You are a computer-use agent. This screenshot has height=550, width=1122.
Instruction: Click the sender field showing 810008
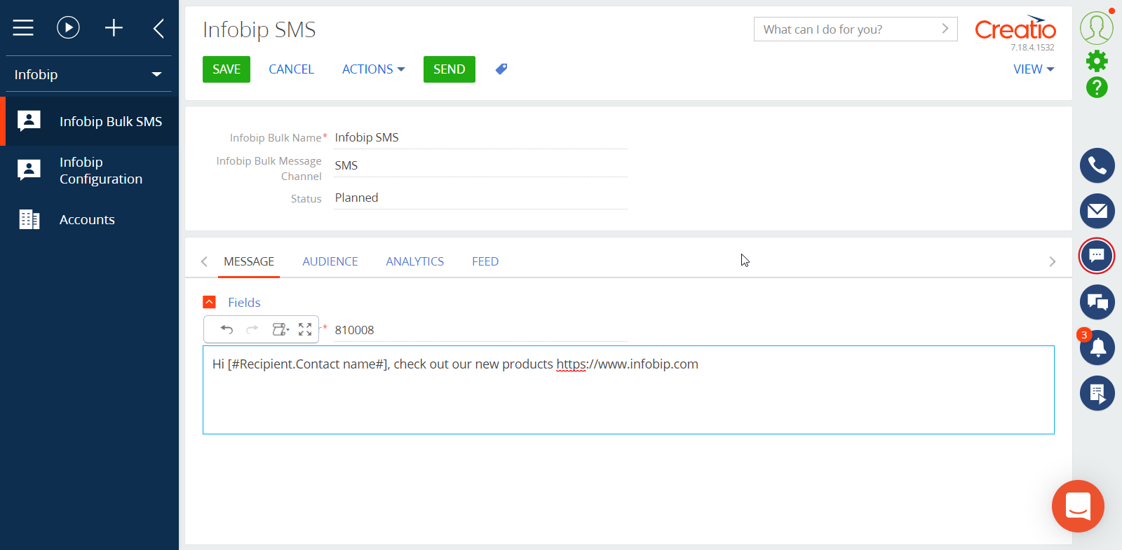pos(480,330)
